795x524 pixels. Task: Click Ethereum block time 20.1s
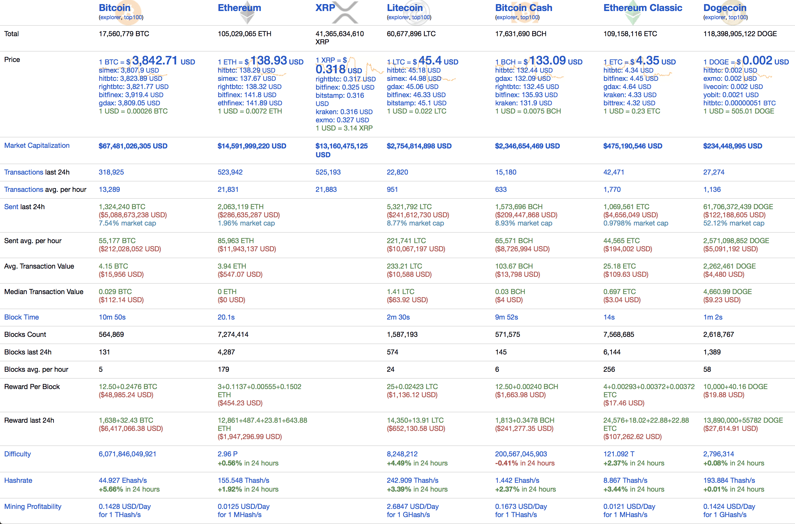226,317
